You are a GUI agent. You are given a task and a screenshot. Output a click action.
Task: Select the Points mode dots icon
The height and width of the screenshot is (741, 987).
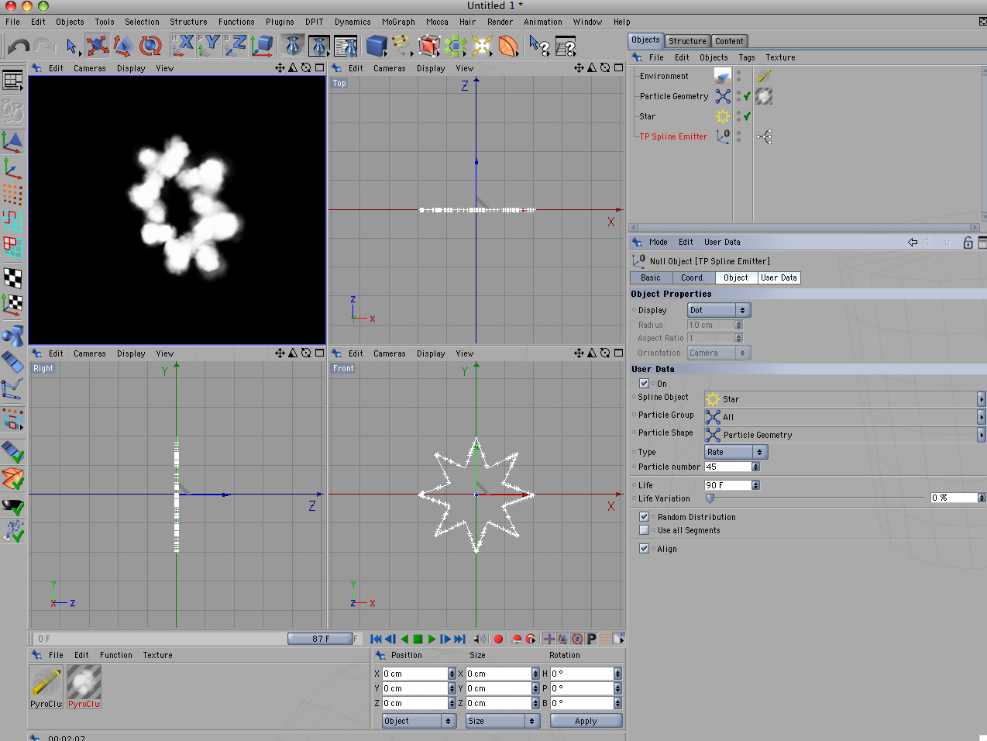pos(12,194)
